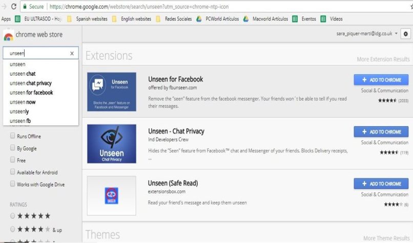This screenshot has height=243, width=413.
Task: Click the Unseen for Facebook extension thumbnail
Action: [112, 92]
